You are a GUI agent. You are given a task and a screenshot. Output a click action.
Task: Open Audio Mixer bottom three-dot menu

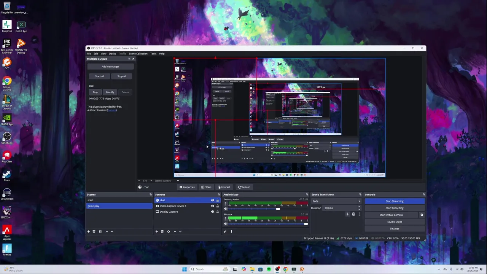click(231, 231)
